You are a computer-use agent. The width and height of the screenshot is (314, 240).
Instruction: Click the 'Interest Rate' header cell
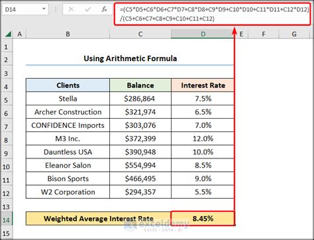pyautogui.click(x=203, y=86)
